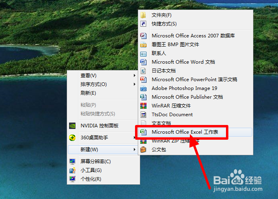Click the NVIDIA control panel icon
The height and width of the screenshot is (199, 278).
[x=72, y=126]
